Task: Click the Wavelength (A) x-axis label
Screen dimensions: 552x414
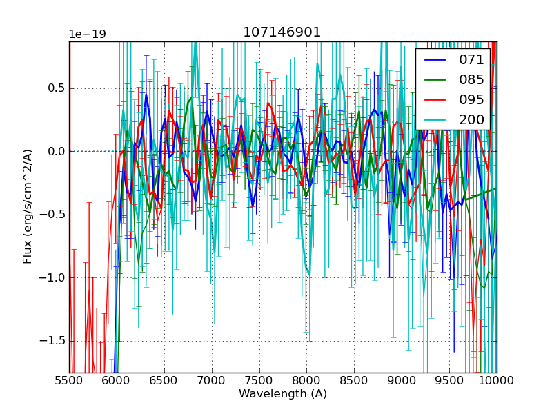Action: pos(283,394)
